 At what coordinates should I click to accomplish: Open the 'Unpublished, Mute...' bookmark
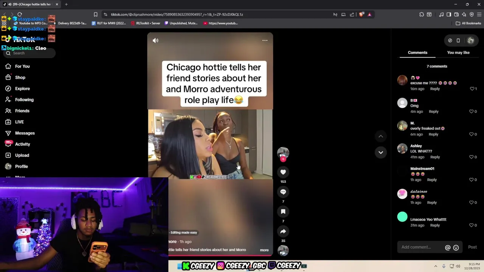tap(181, 23)
